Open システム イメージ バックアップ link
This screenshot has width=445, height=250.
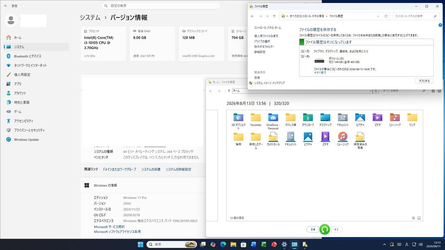tap(269, 83)
